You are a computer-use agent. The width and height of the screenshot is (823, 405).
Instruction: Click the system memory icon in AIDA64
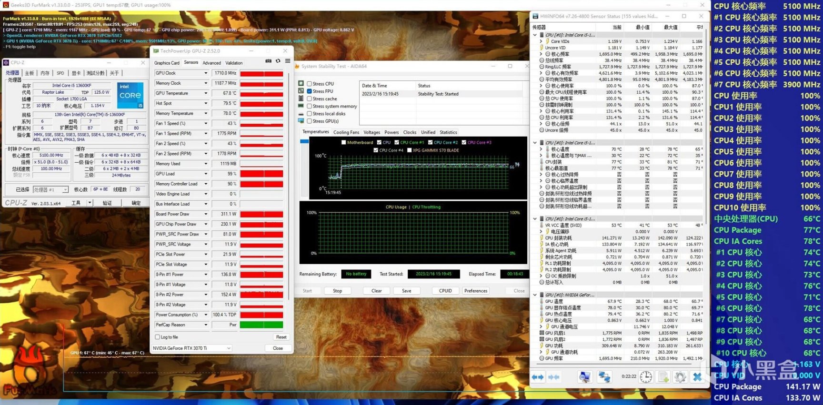pos(301,106)
